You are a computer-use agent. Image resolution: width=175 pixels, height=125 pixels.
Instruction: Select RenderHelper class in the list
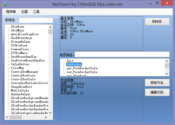(21, 94)
